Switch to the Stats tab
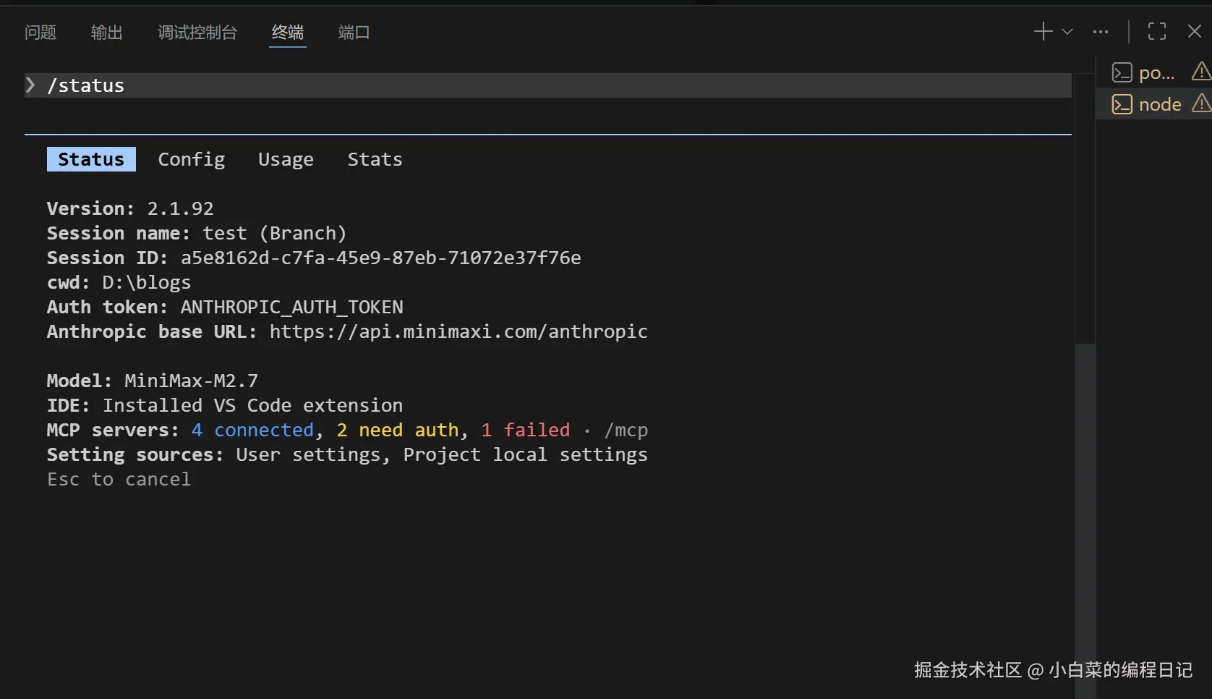Image resolution: width=1212 pixels, height=699 pixels. tap(375, 159)
